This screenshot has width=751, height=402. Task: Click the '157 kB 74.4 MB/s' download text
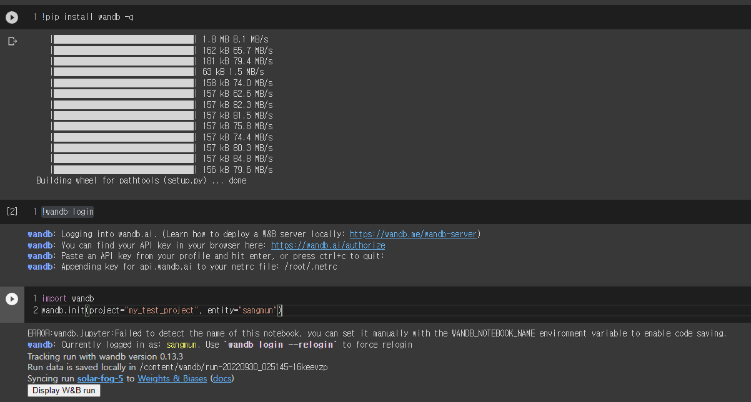[237, 137]
